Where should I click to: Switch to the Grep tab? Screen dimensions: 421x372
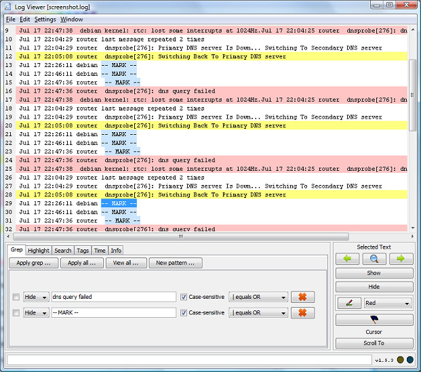click(x=16, y=249)
